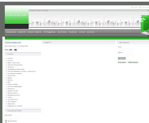Select the Клавиатура category

coord(11,76)
